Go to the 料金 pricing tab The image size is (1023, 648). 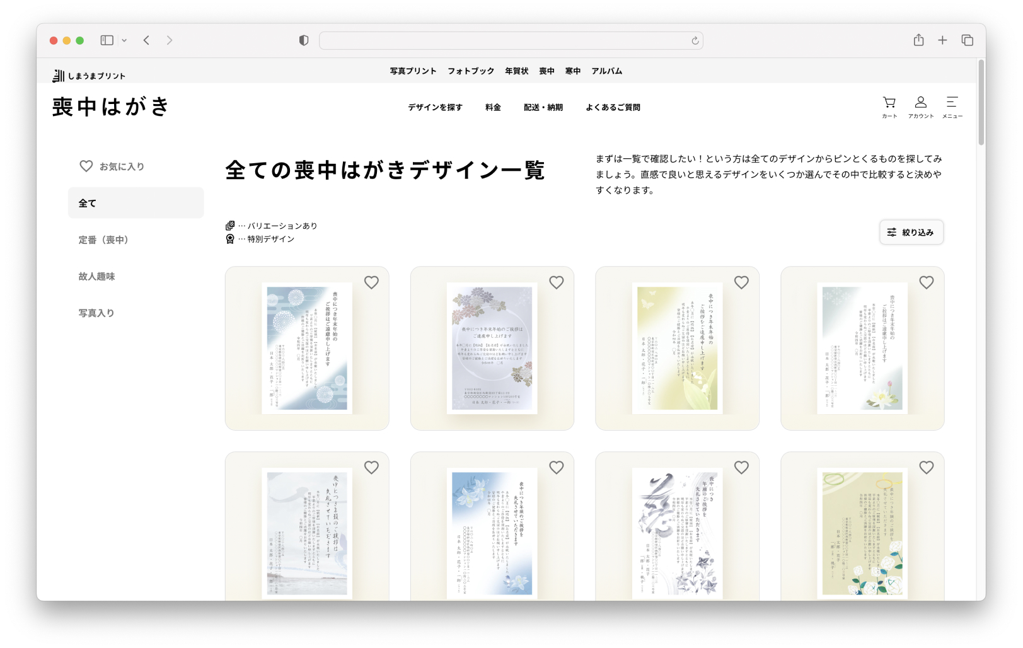pos(493,108)
